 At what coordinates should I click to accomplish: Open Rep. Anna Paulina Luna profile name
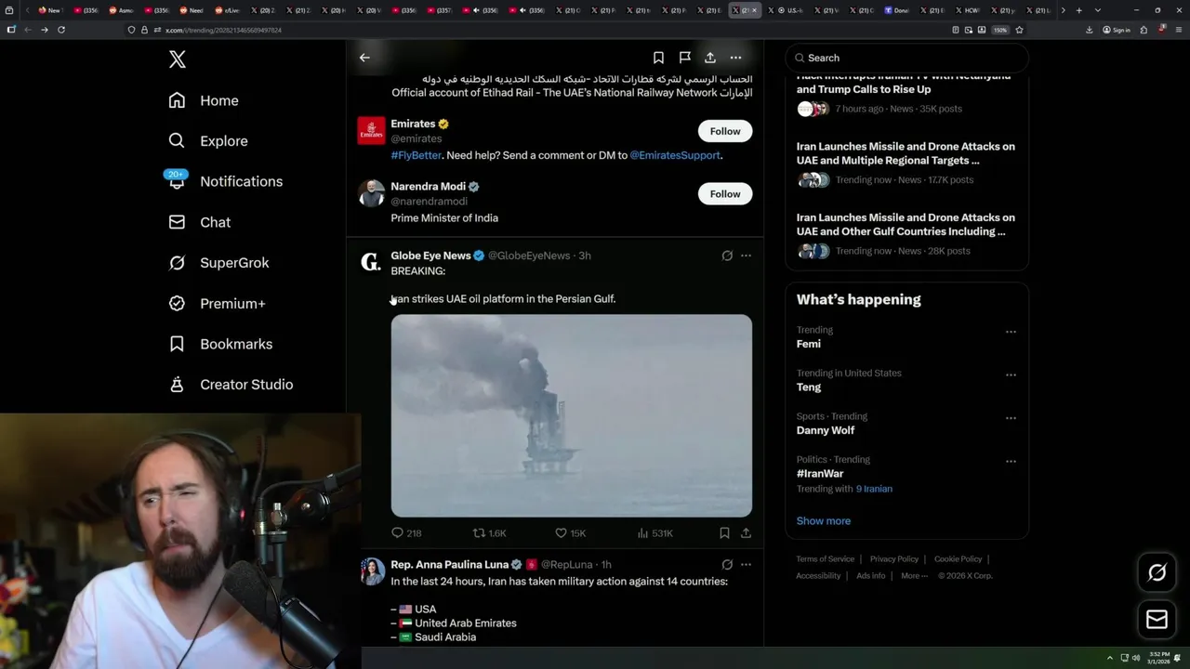point(449,564)
